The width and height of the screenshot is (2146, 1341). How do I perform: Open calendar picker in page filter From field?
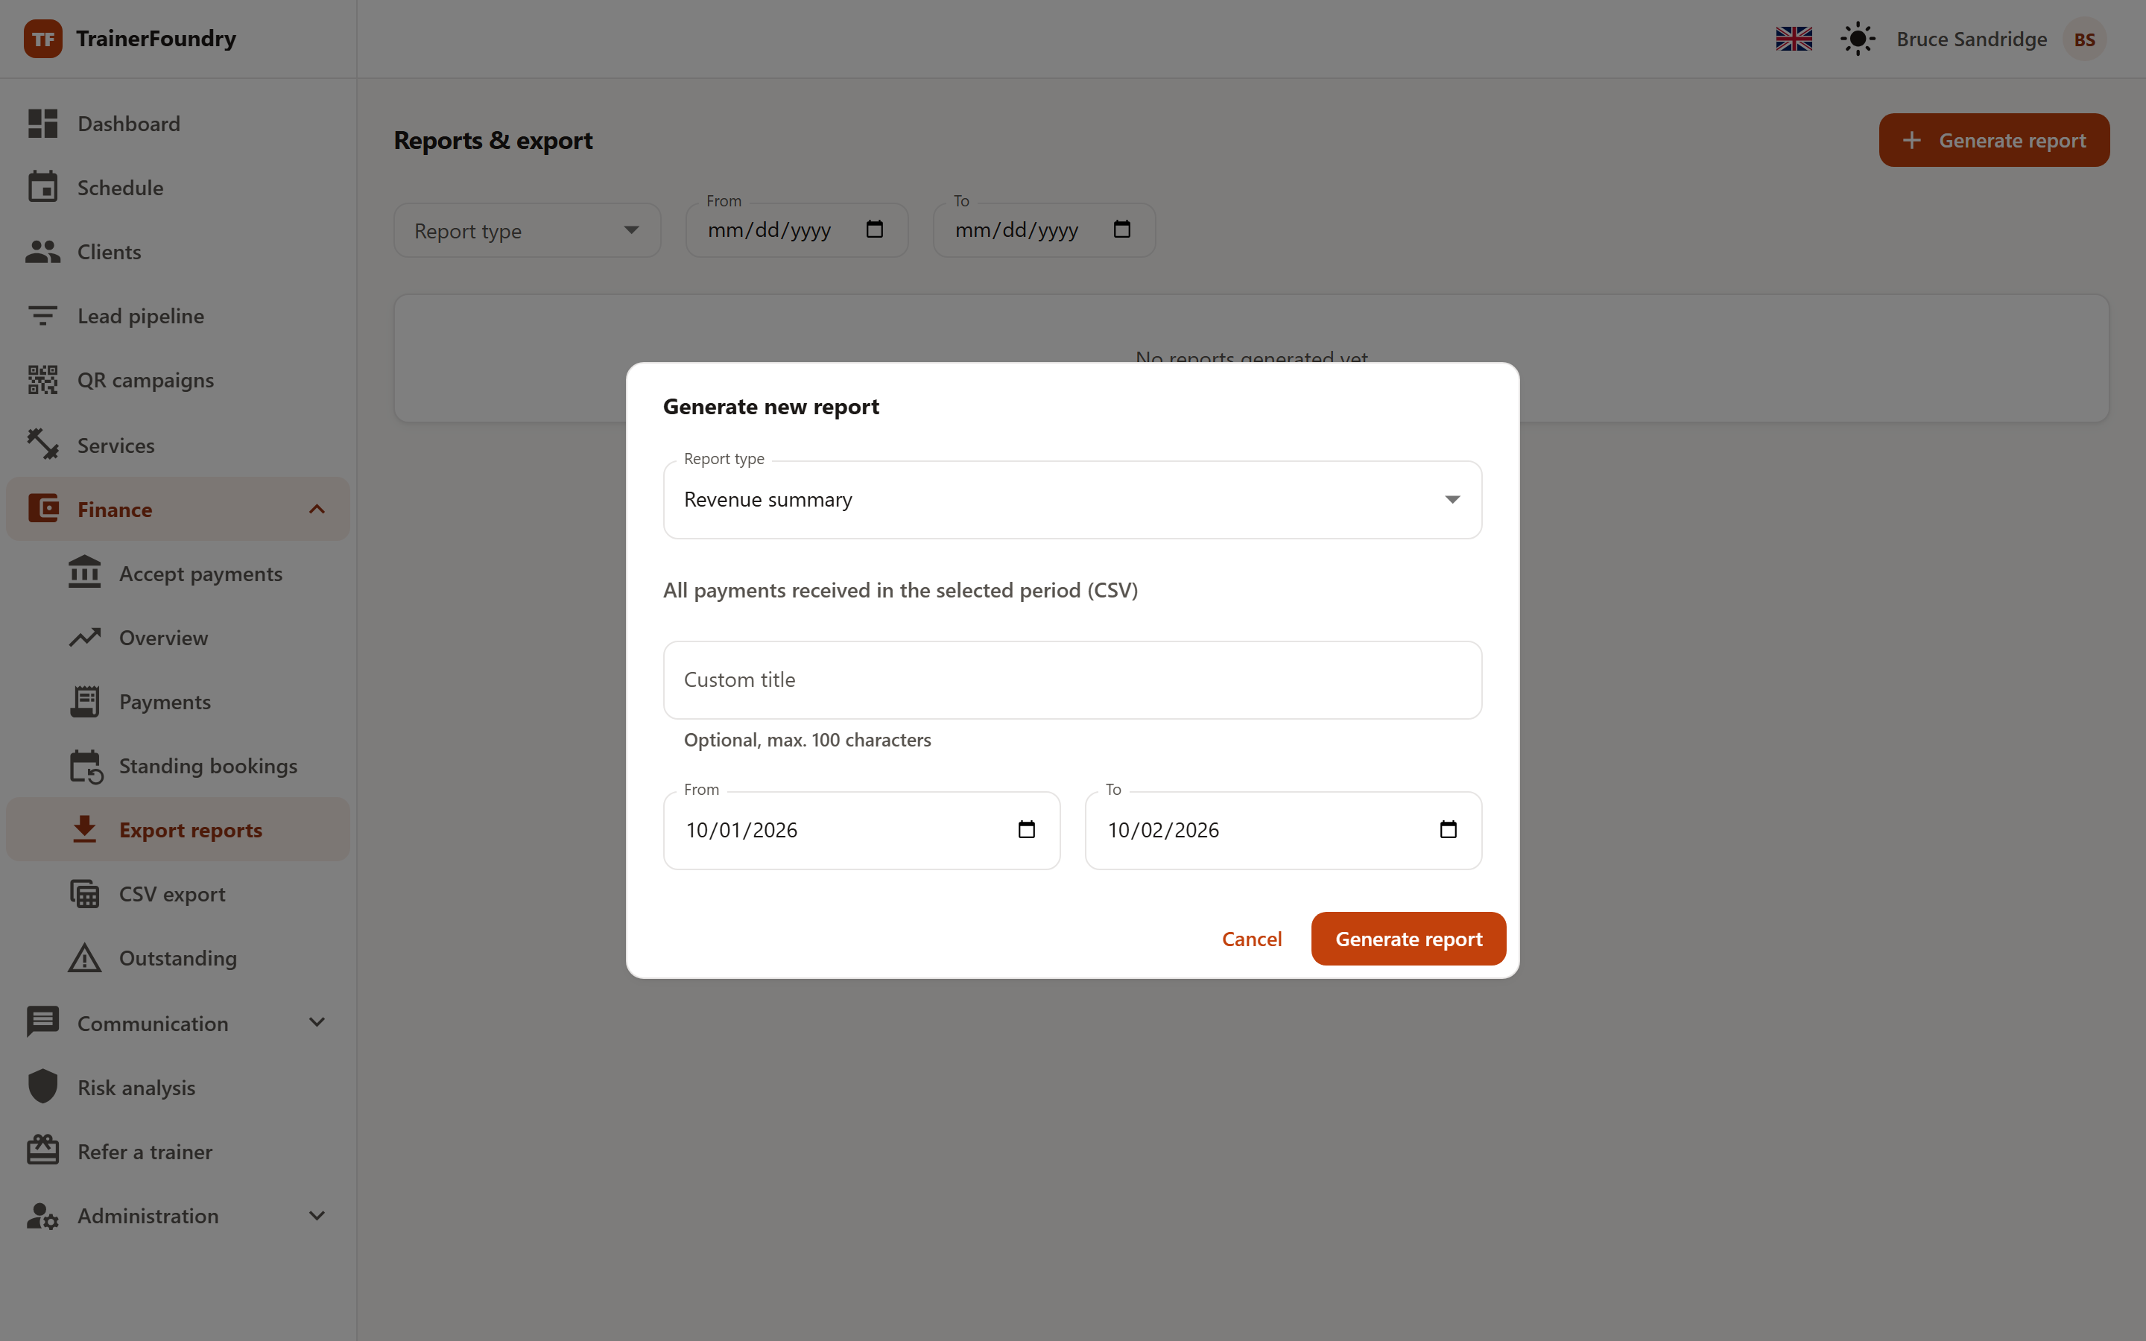click(874, 229)
